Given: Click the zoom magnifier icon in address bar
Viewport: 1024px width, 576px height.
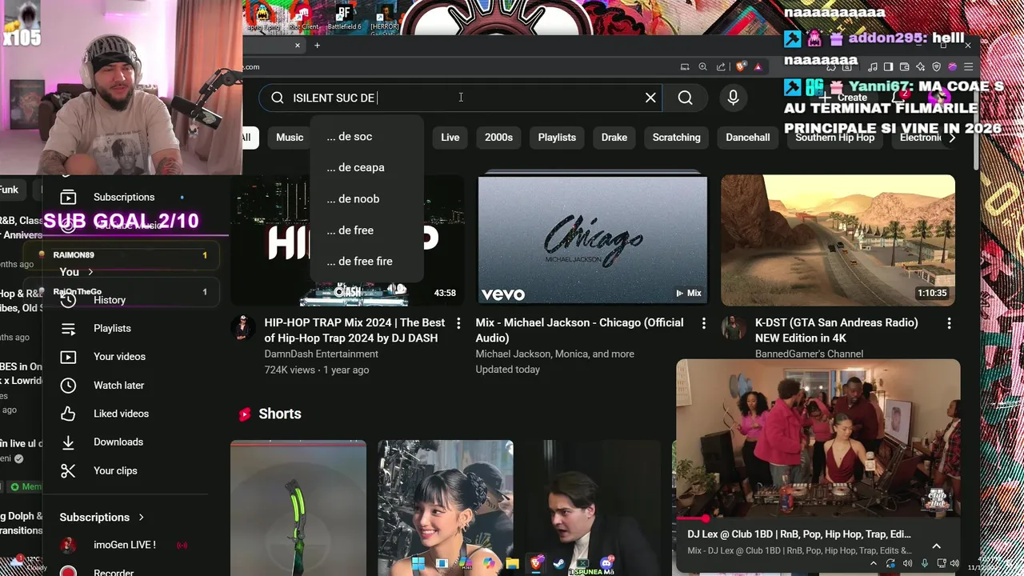Looking at the screenshot, I should (702, 67).
